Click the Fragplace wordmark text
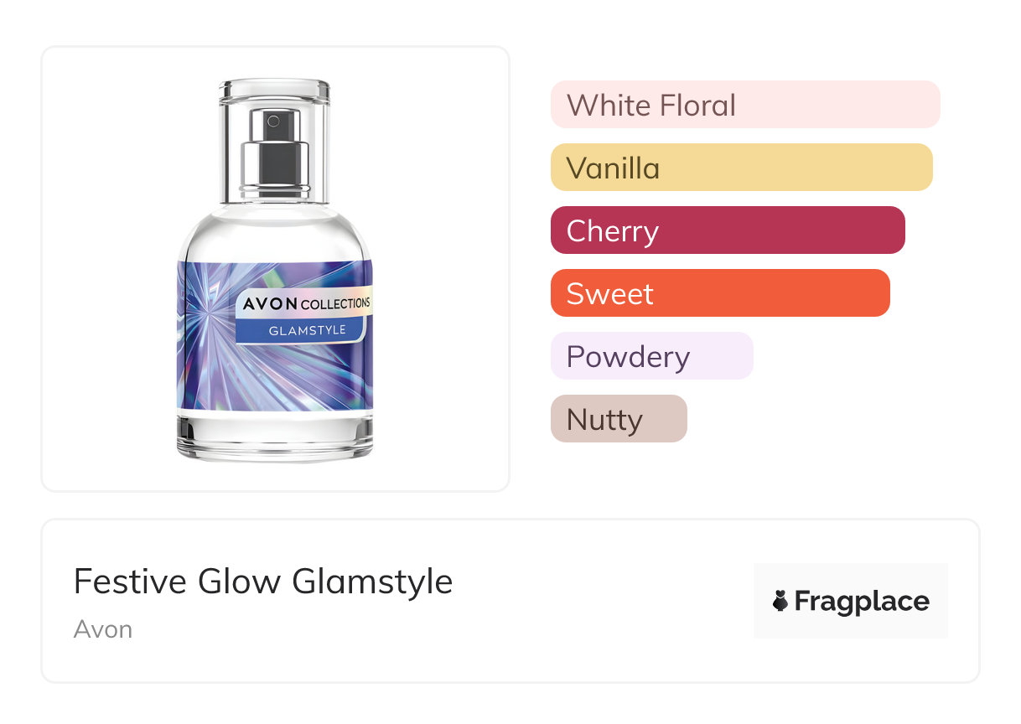 pos(862,602)
